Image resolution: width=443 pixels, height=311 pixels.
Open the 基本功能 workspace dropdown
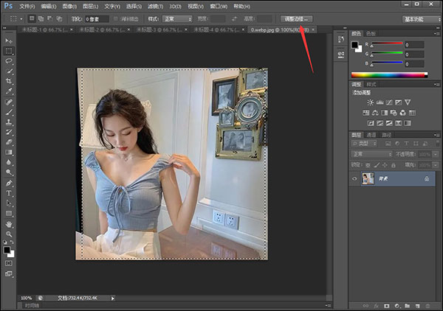[419, 18]
